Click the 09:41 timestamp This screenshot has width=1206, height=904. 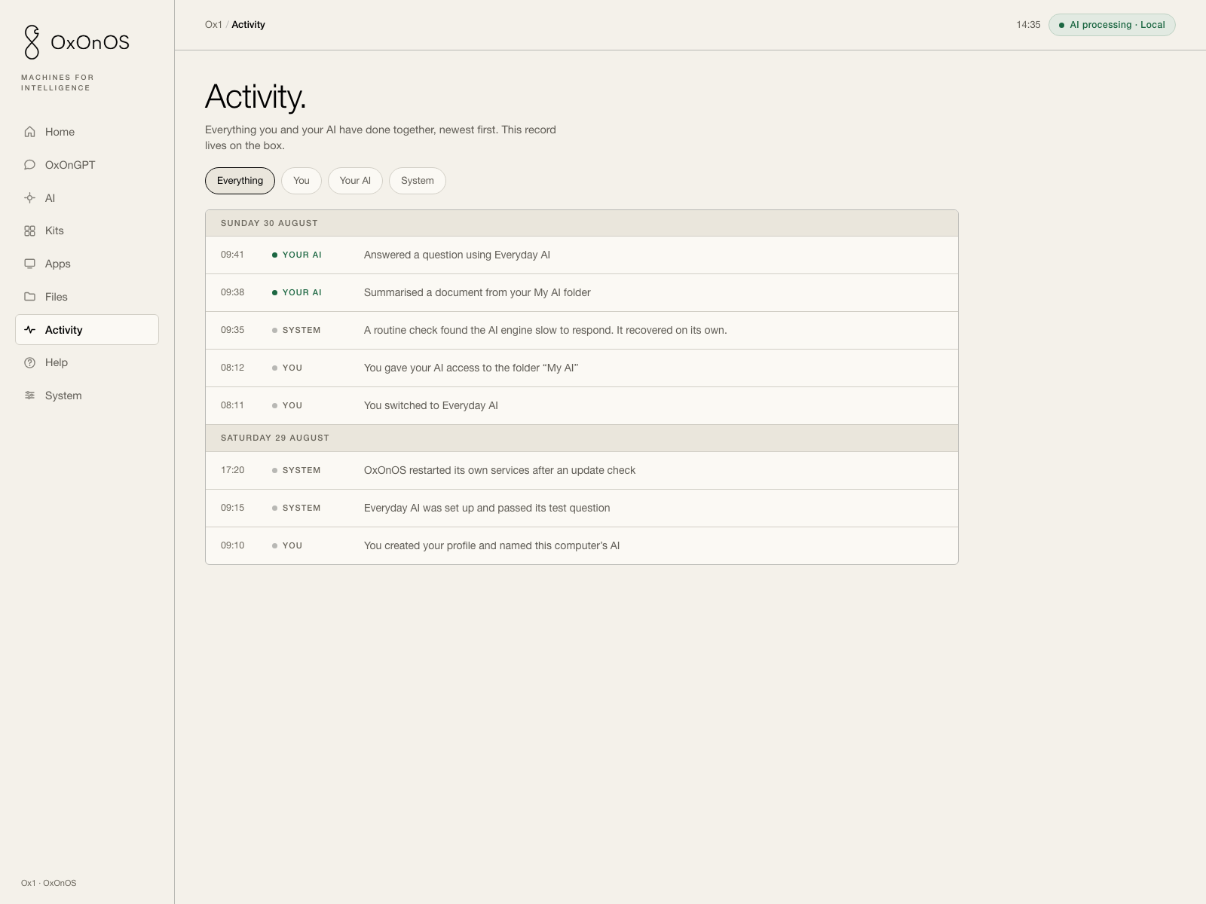232,255
